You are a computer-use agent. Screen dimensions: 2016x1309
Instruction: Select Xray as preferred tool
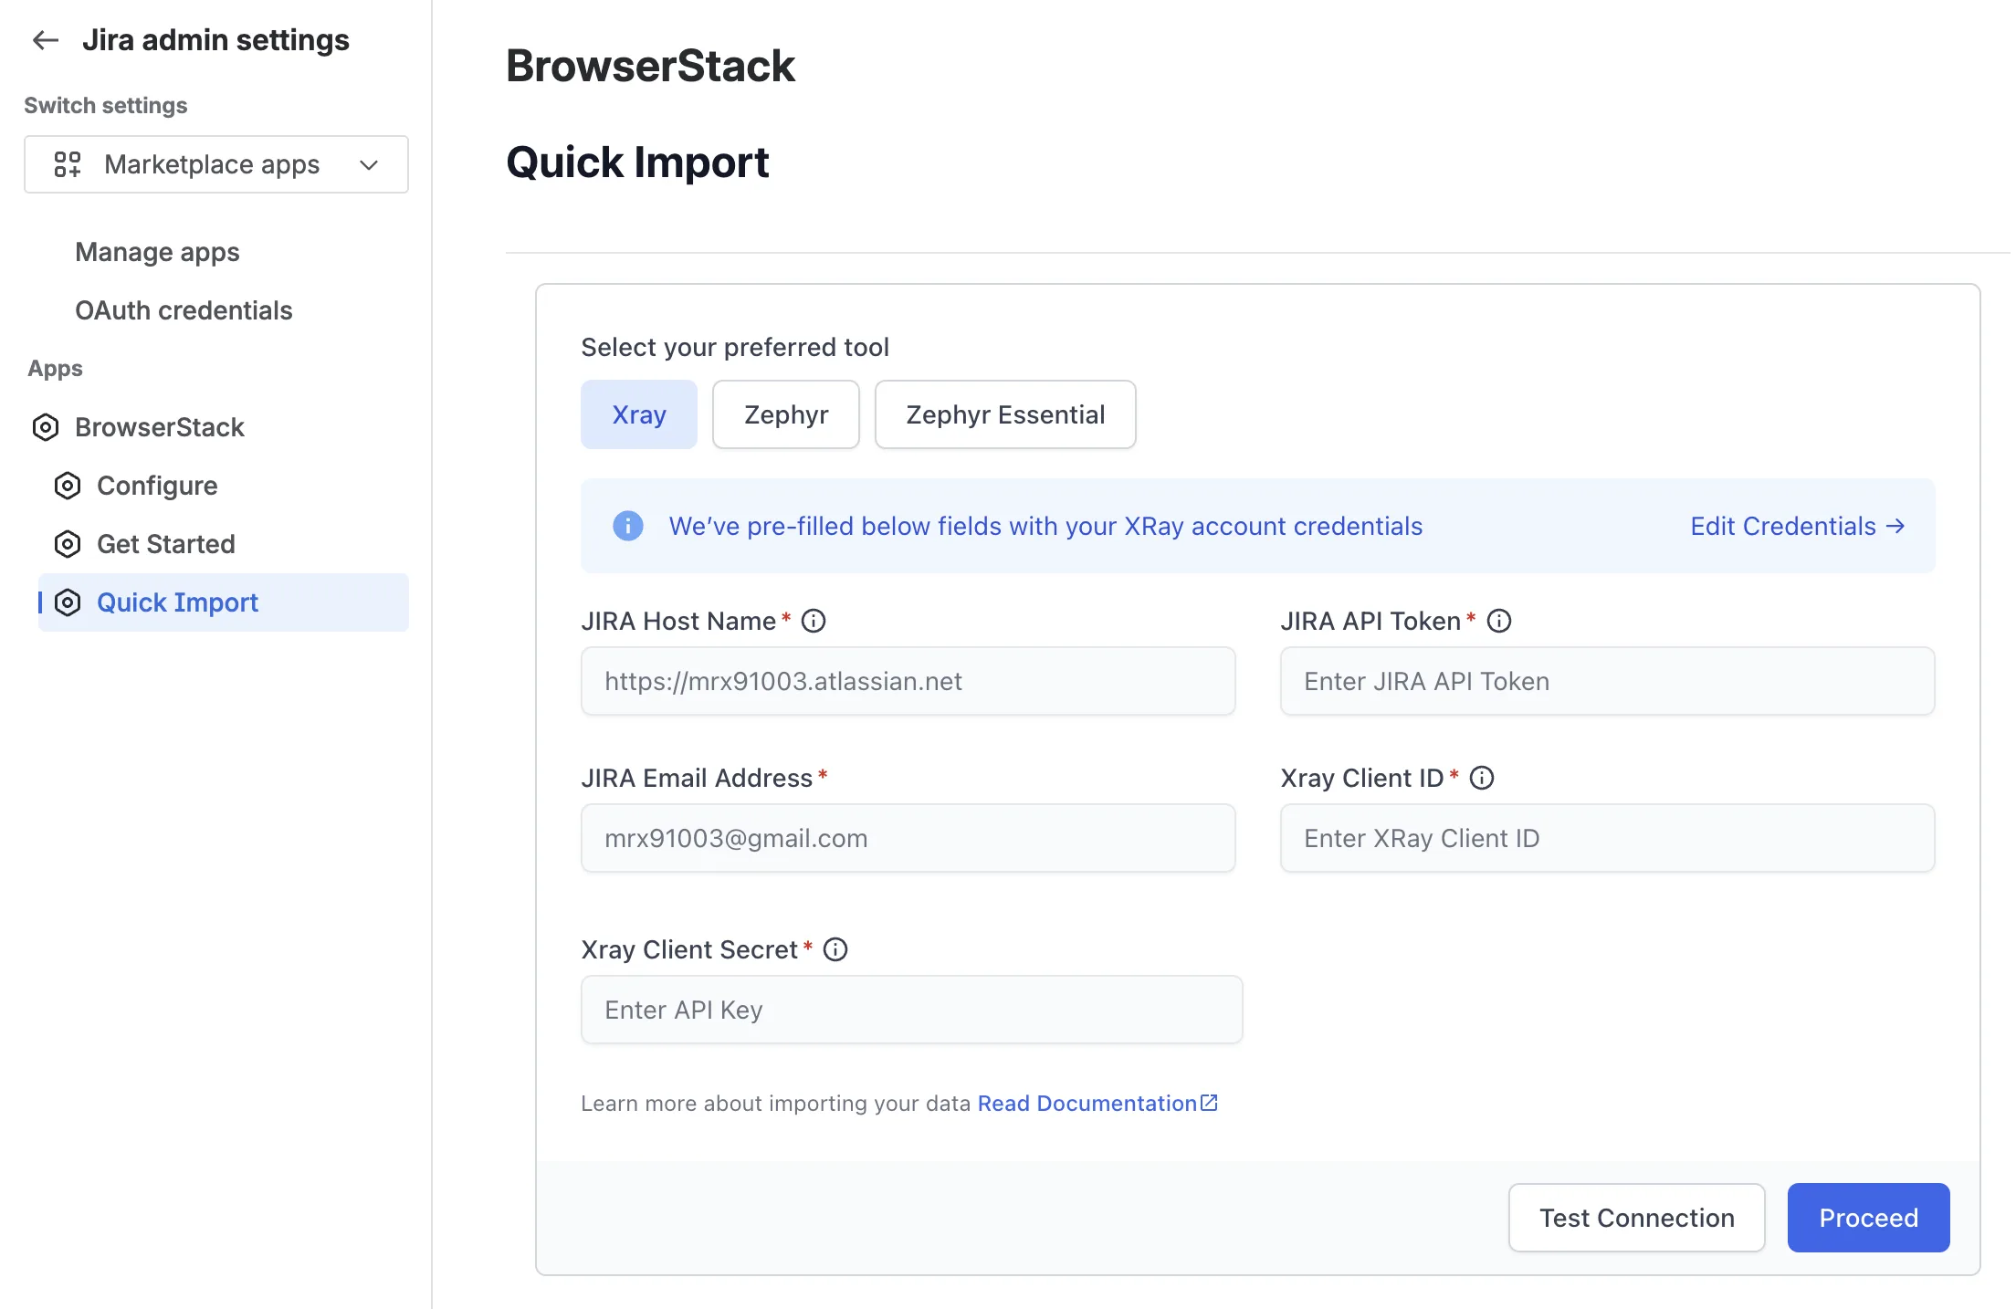click(x=639, y=414)
